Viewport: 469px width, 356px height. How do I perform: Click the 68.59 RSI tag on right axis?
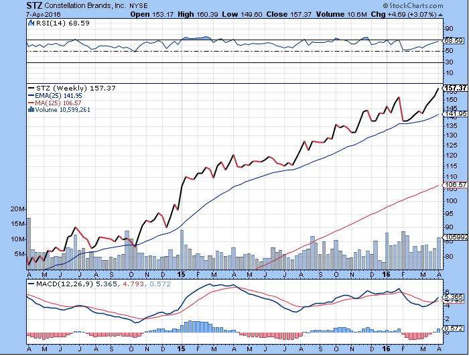(x=454, y=40)
